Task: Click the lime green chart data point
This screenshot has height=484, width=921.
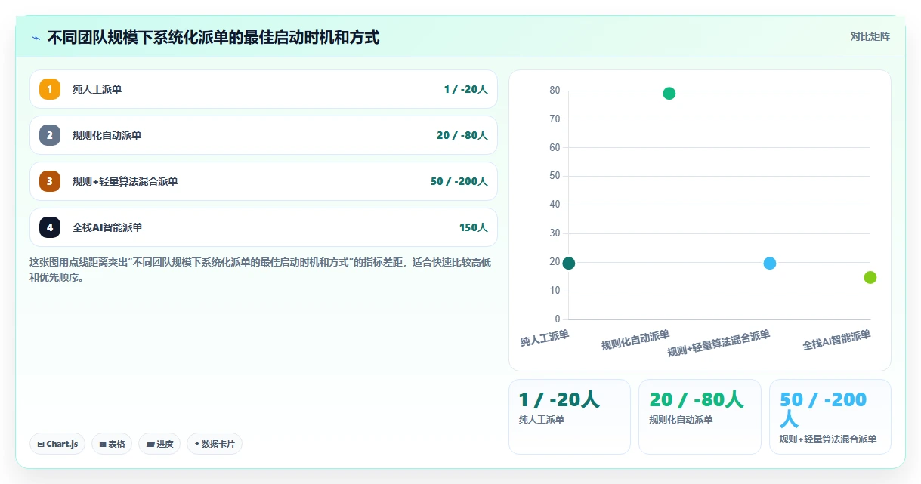Action: coord(870,277)
